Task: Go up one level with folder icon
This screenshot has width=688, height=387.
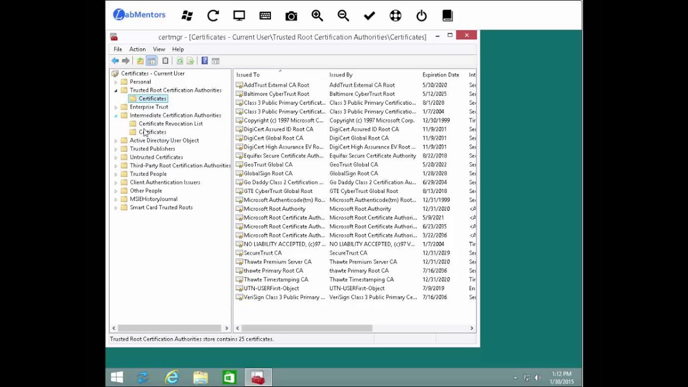Action: (140, 61)
